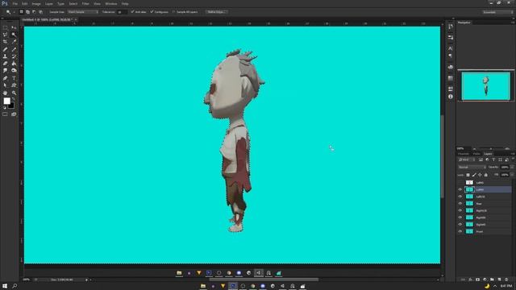516x290 pixels.
Task: Open the Layer menu
Action: [x=48, y=3]
